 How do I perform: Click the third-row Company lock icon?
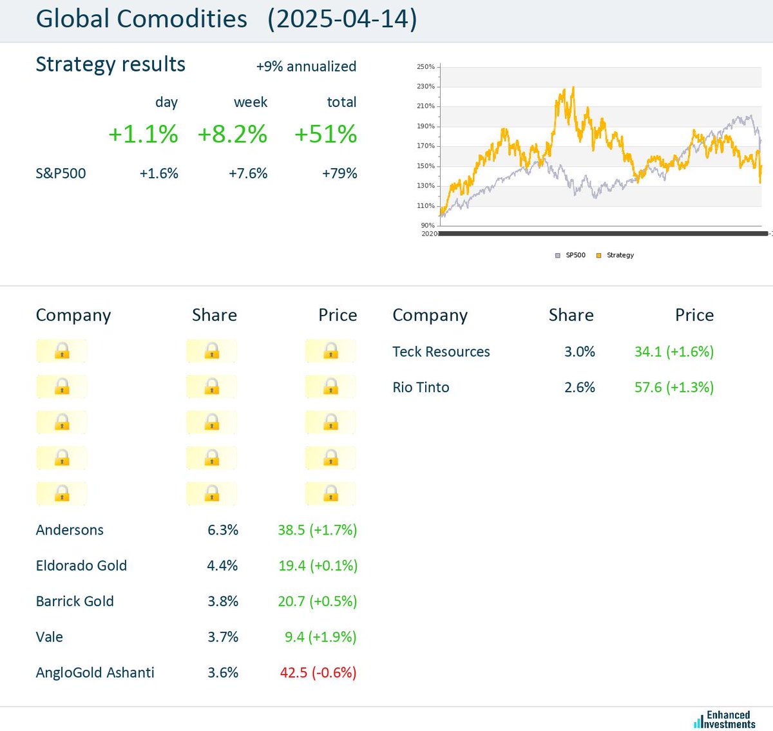tap(62, 422)
